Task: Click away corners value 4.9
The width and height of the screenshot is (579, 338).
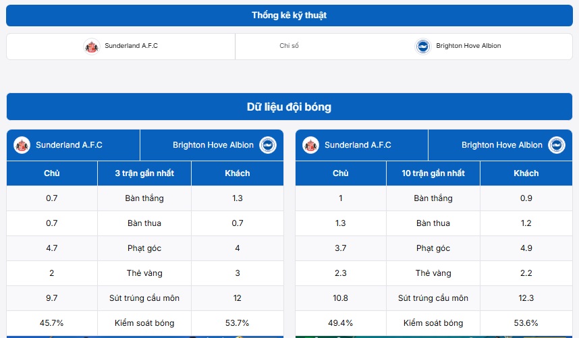Action: (526, 248)
